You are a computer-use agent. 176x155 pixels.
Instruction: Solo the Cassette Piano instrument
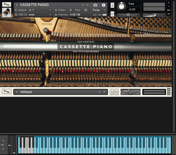coord(112,5)
